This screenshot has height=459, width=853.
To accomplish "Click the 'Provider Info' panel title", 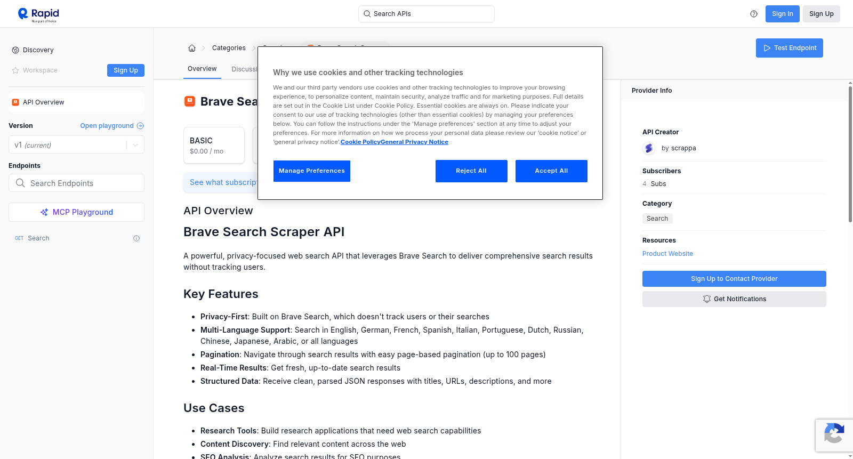I will [x=651, y=91].
